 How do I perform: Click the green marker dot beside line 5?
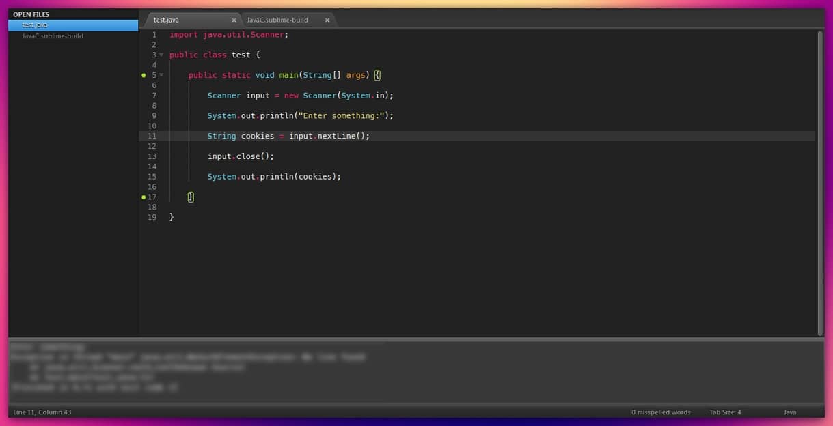pos(144,75)
